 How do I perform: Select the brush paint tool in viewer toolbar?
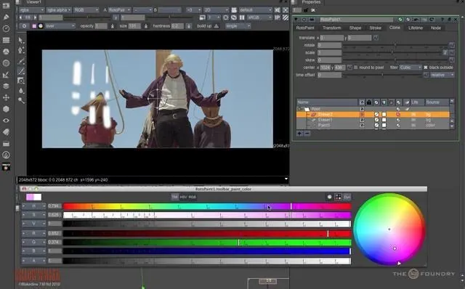click(21, 71)
